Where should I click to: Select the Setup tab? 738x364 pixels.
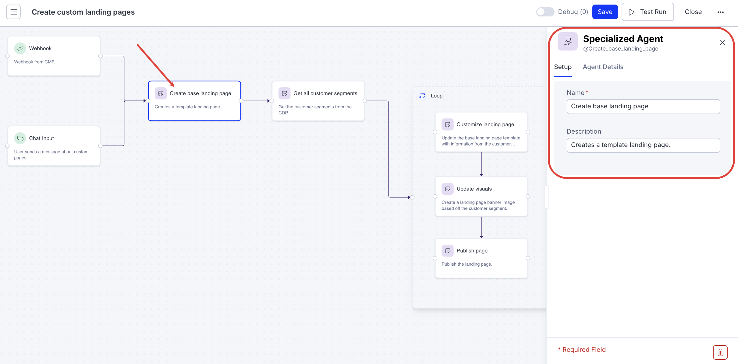click(x=562, y=67)
